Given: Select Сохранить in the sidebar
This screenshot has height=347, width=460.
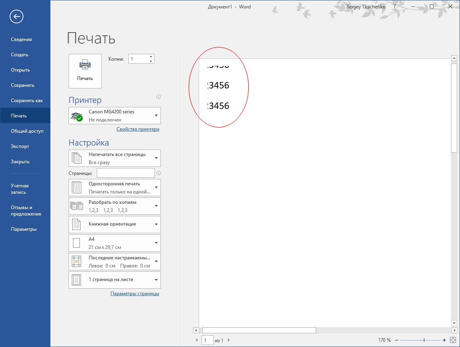Looking at the screenshot, I should click(x=25, y=85).
